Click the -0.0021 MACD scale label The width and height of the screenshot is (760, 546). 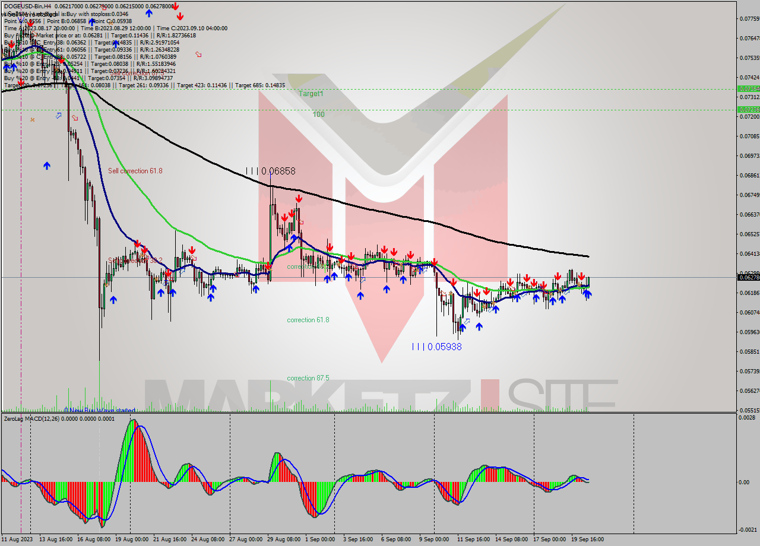[x=748, y=529]
